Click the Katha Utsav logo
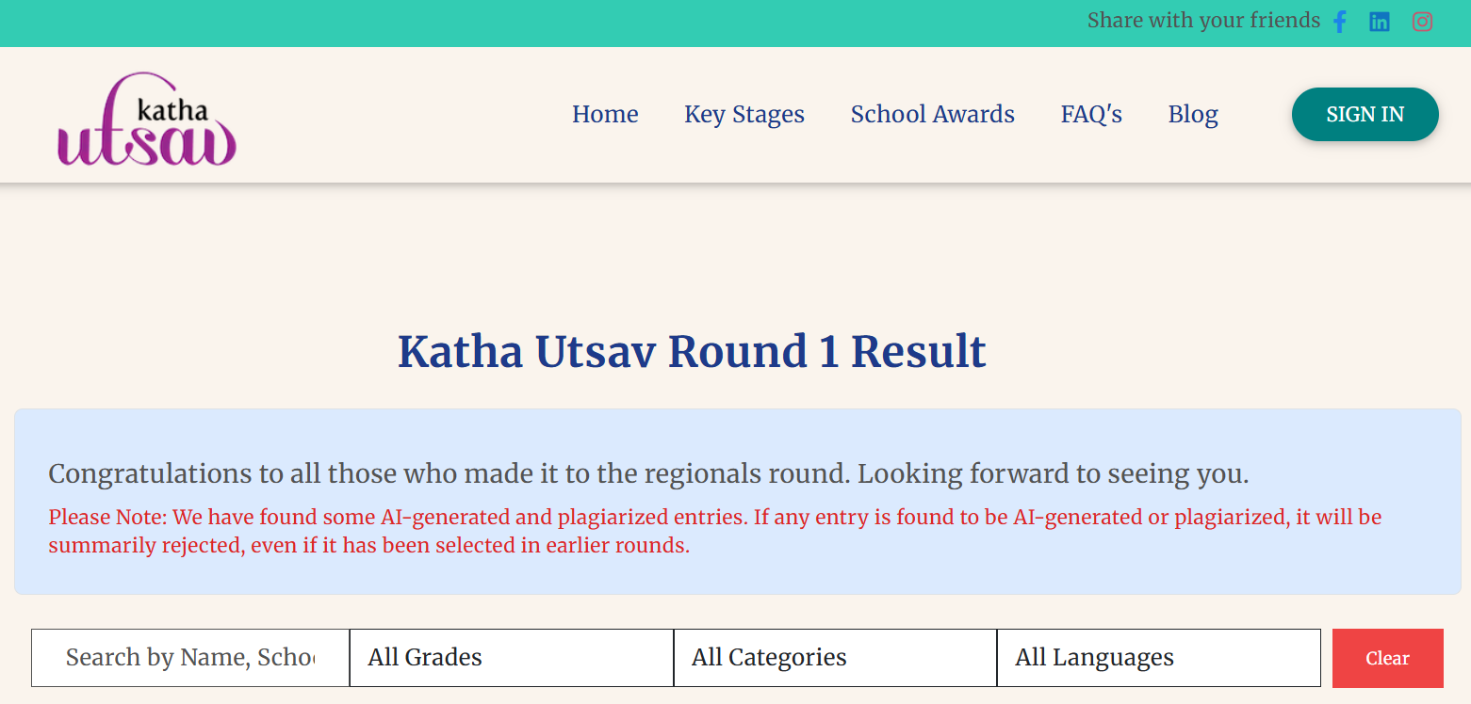The image size is (1471, 704). coord(146,120)
